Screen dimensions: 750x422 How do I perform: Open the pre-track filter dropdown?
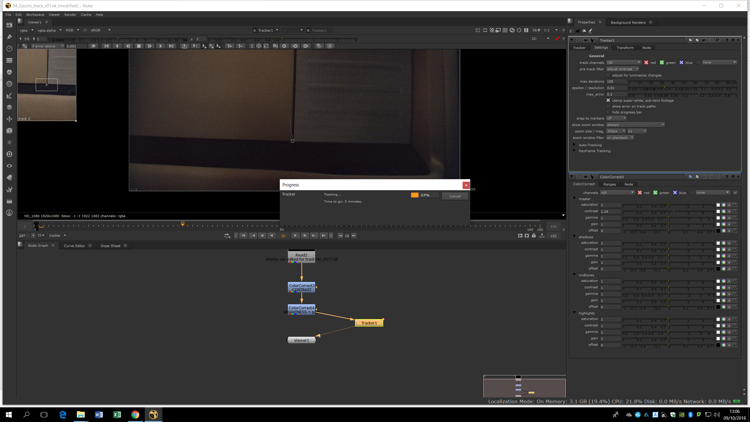pyautogui.click(x=622, y=69)
